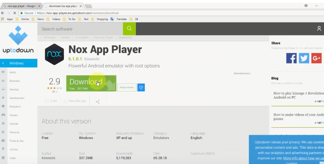Click the 5.2M downloads counter

click(x=51, y=101)
